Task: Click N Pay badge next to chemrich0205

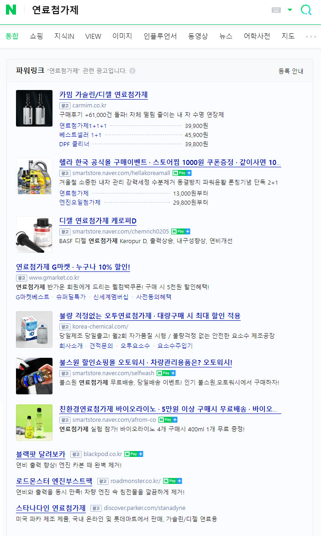Action: point(181,231)
